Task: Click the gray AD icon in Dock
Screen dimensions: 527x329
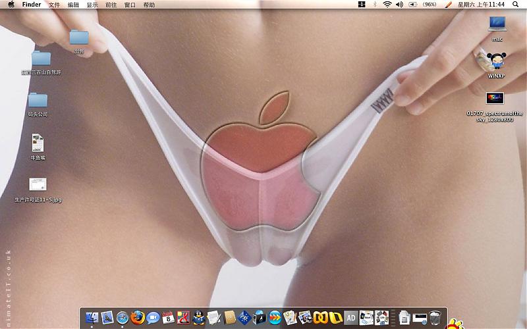Action: tap(351, 318)
